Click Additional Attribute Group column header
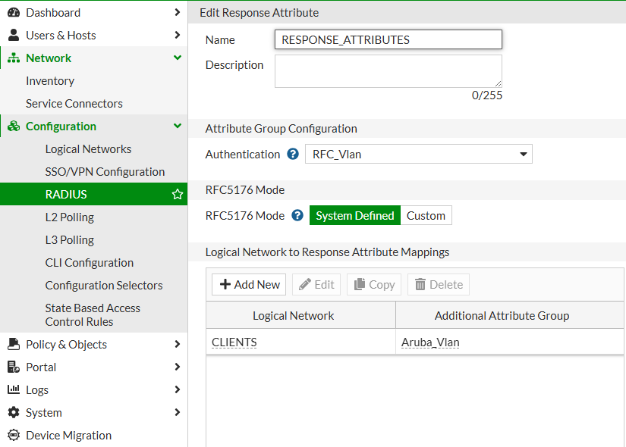This screenshot has height=447, width=626. [510, 315]
